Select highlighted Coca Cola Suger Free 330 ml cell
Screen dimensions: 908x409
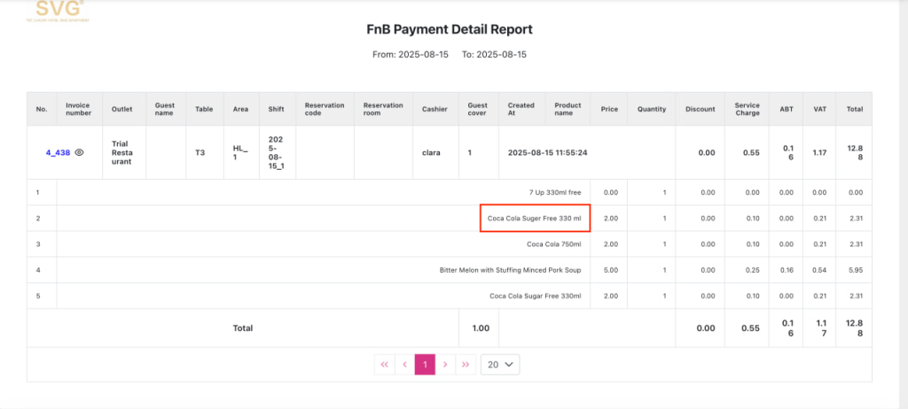point(535,218)
